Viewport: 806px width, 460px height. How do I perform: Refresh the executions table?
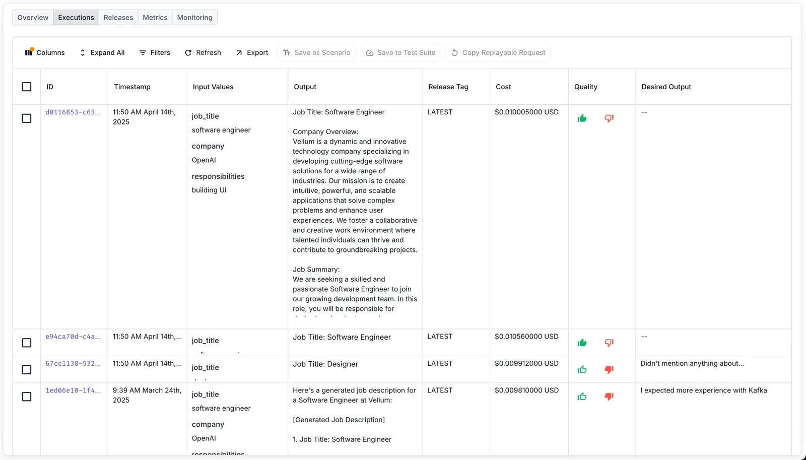[x=203, y=52]
